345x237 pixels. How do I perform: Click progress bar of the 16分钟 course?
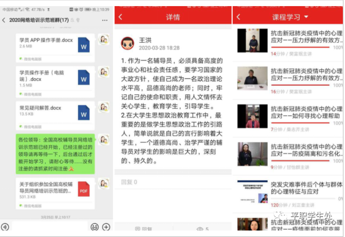pos(300,85)
